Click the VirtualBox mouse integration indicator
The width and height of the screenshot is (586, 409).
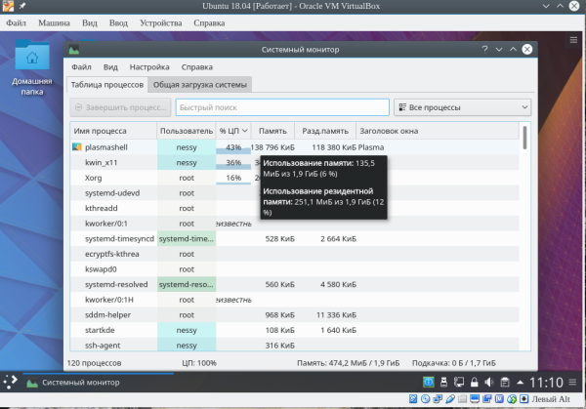pos(512,399)
